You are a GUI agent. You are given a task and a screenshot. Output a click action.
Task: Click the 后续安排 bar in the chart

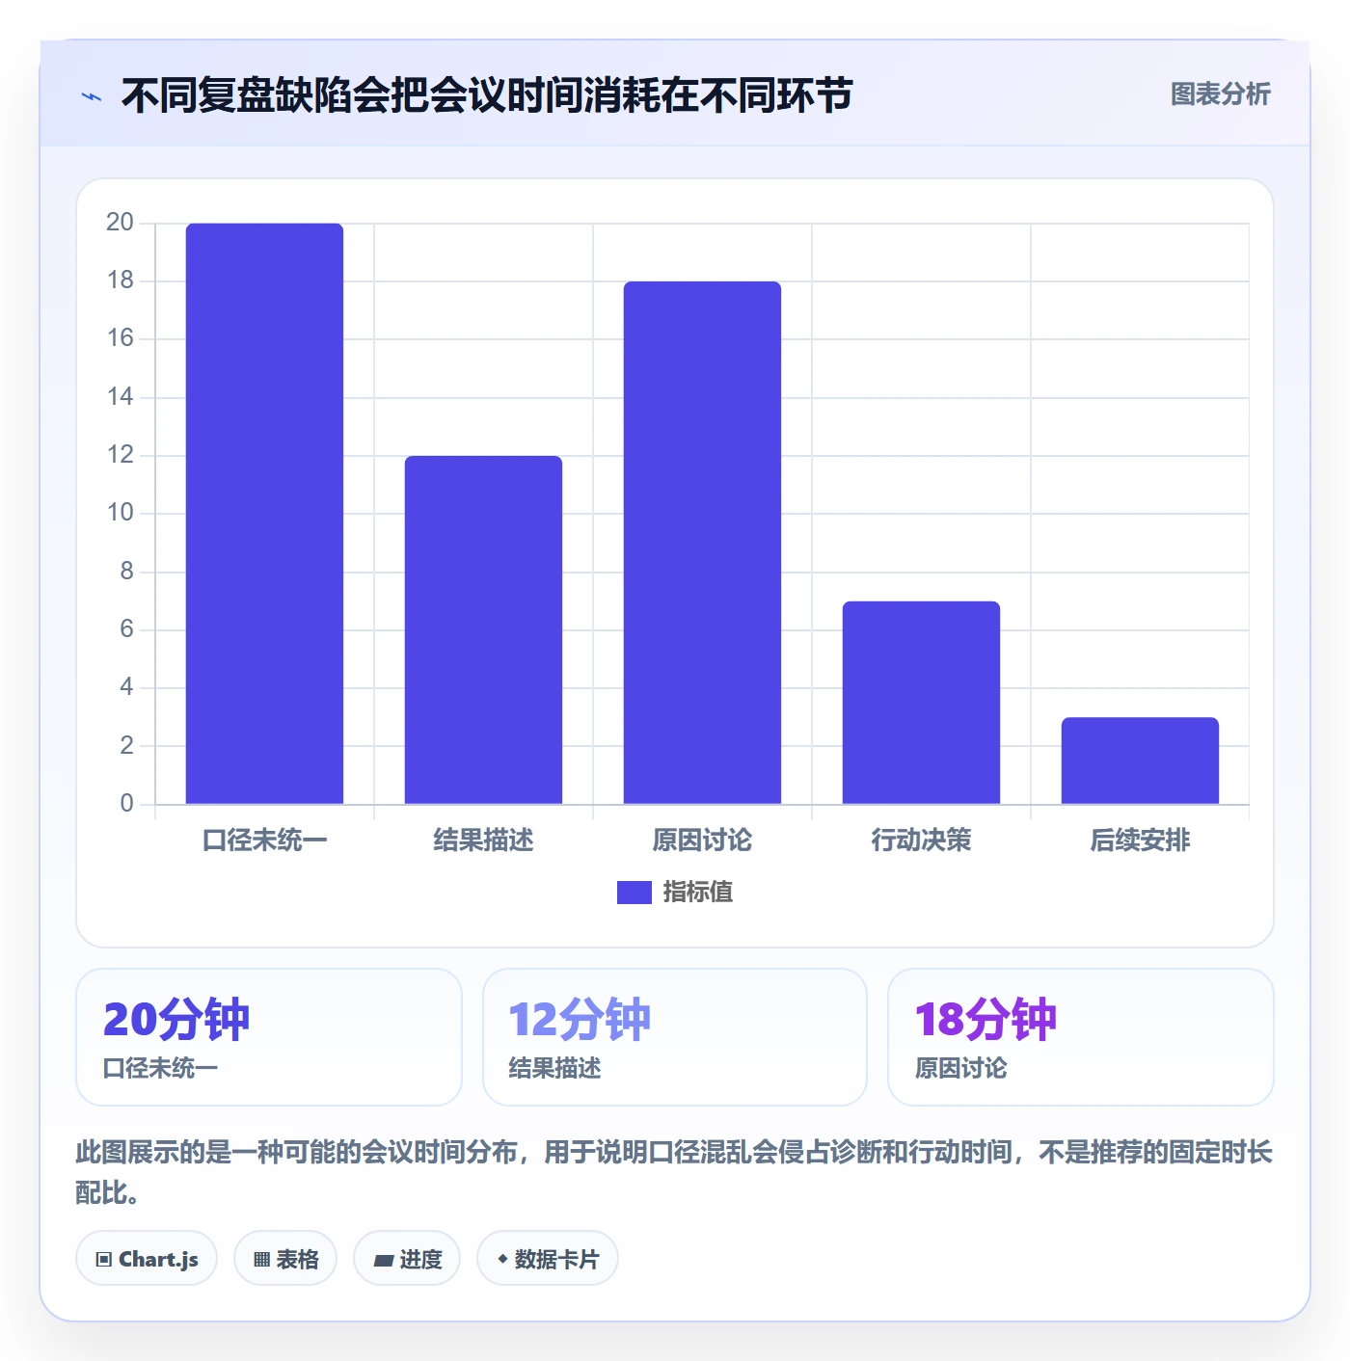(x=1140, y=761)
